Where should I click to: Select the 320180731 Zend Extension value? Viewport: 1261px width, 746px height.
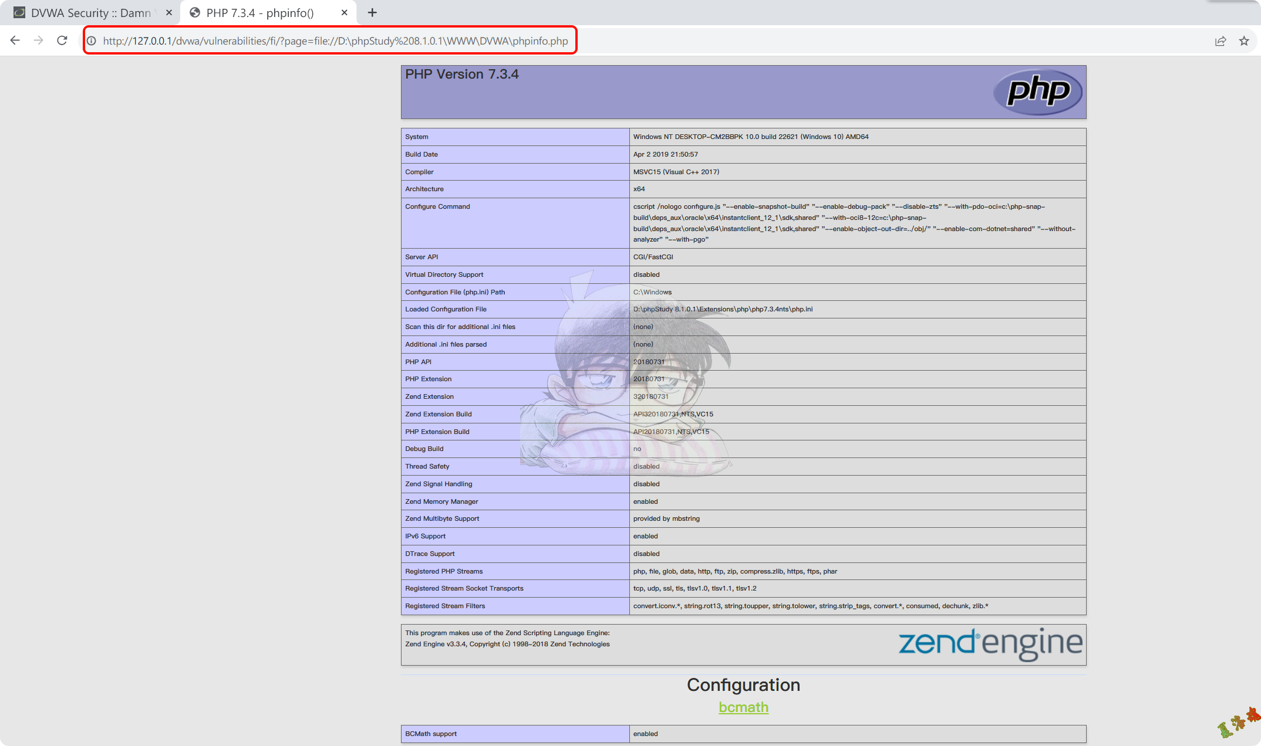[x=651, y=396]
